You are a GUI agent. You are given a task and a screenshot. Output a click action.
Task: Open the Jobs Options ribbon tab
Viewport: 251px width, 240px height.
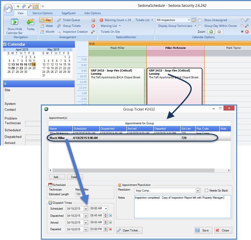coord(93,13)
